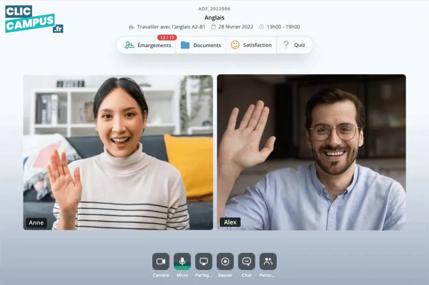
Task: Switch to the Documents tab
Action: (x=201, y=46)
